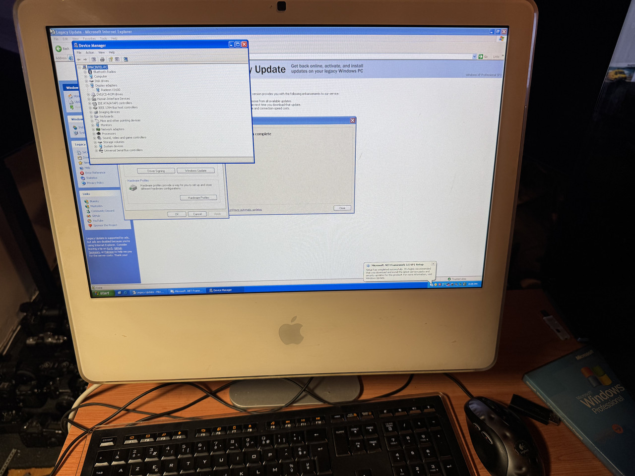
Task: Click green Go arrow beside address bar
Action: 481,57
